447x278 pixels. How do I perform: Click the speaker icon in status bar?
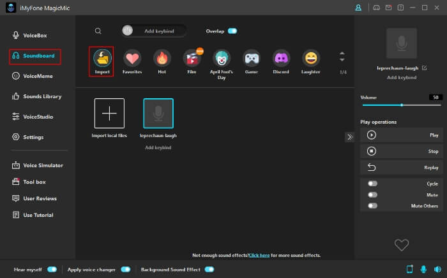(x=437, y=269)
